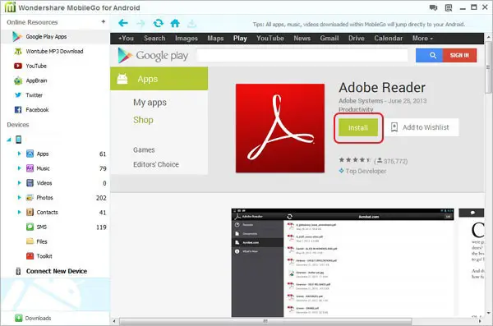Select the connected phone device icon

click(19, 140)
